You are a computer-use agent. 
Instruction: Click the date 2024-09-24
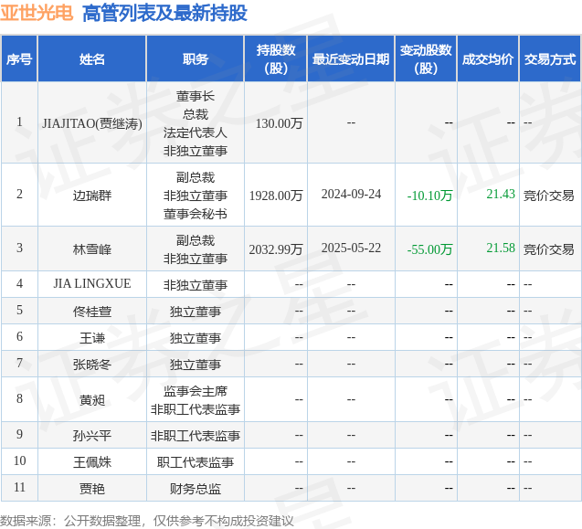351,195
